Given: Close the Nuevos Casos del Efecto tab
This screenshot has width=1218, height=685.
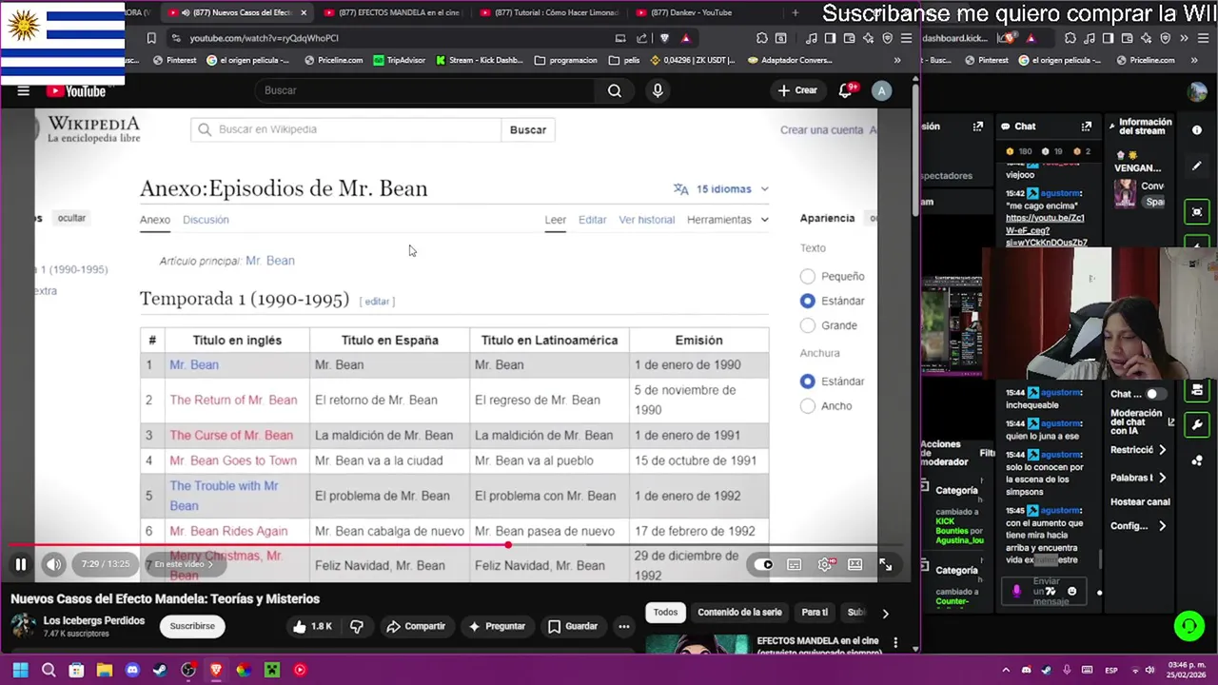Looking at the screenshot, I should [x=304, y=12].
